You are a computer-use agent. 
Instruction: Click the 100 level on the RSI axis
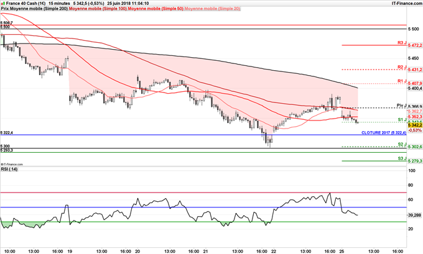tap(412, 171)
